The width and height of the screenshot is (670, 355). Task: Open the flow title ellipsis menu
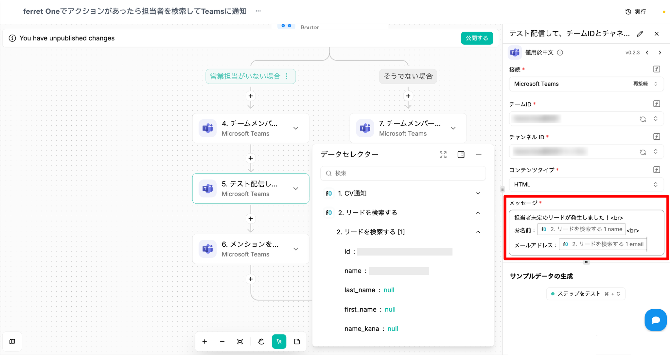pyautogui.click(x=258, y=11)
